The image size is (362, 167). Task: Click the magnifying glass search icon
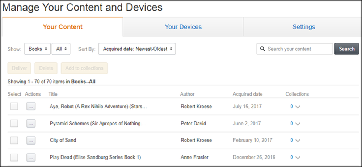262,49
